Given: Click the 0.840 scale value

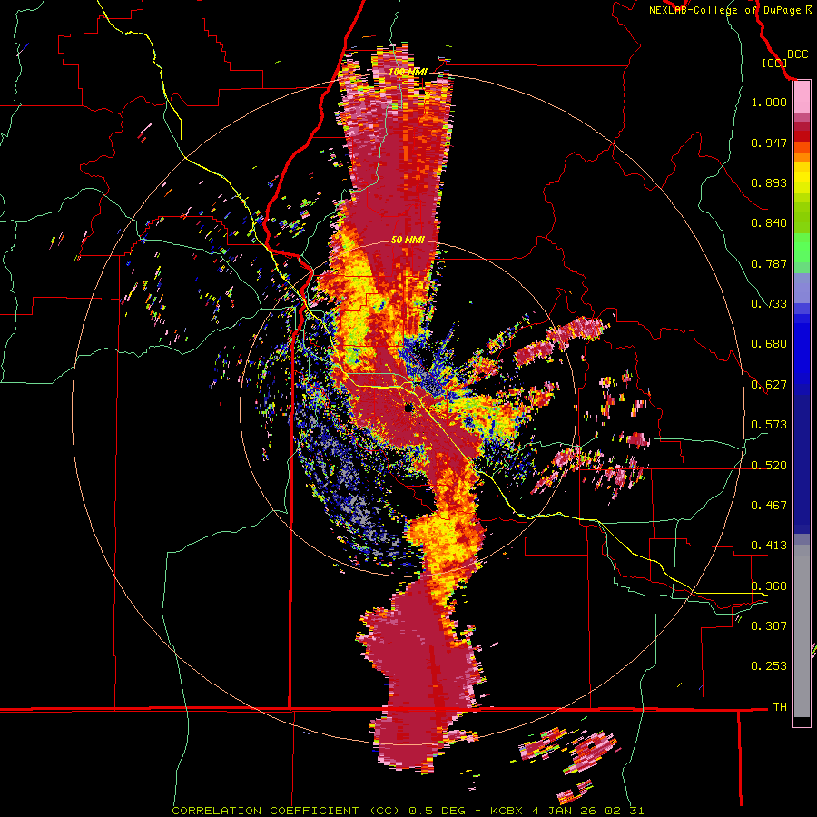Looking at the screenshot, I should [x=769, y=223].
